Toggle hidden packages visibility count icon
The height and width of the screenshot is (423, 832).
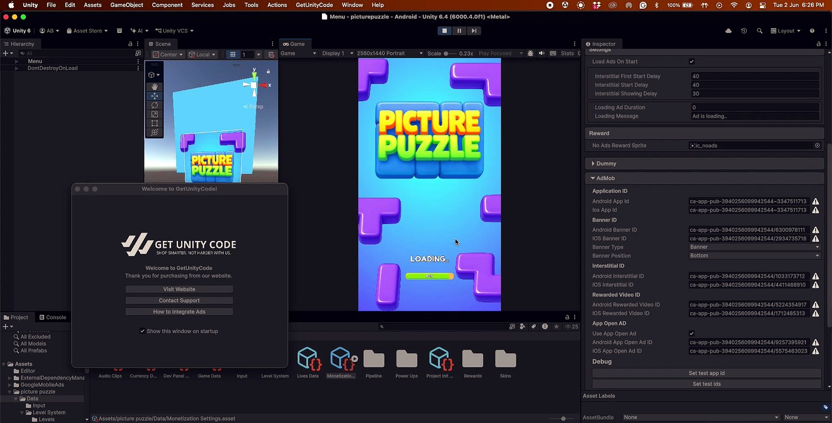pos(571,327)
